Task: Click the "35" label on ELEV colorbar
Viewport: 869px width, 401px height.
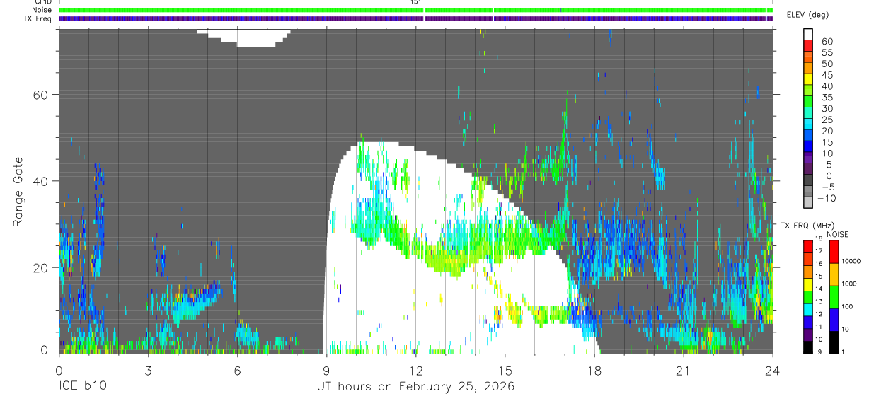Action: 827,98
